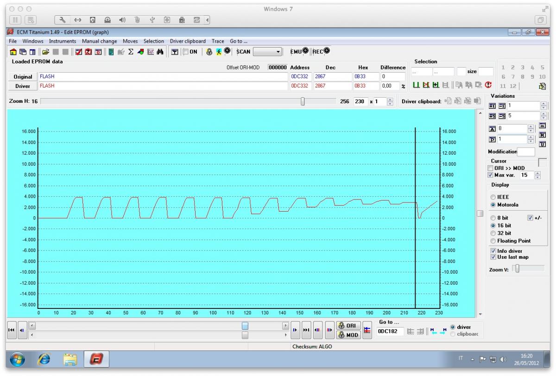Viewport: 556px width, 376px height.
Task: Click the P percent variation icon
Action: [x=492, y=139]
